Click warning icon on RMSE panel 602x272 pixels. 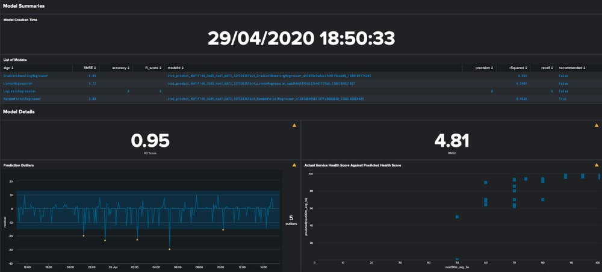click(x=597, y=125)
